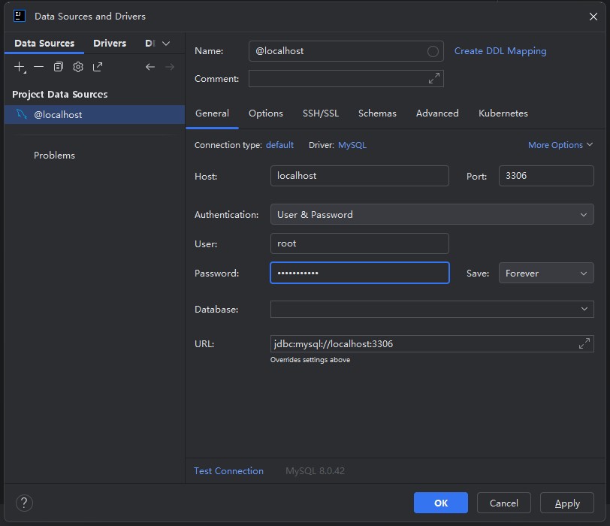
Task: Open the Drivers tab
Action: pos(110,44)
